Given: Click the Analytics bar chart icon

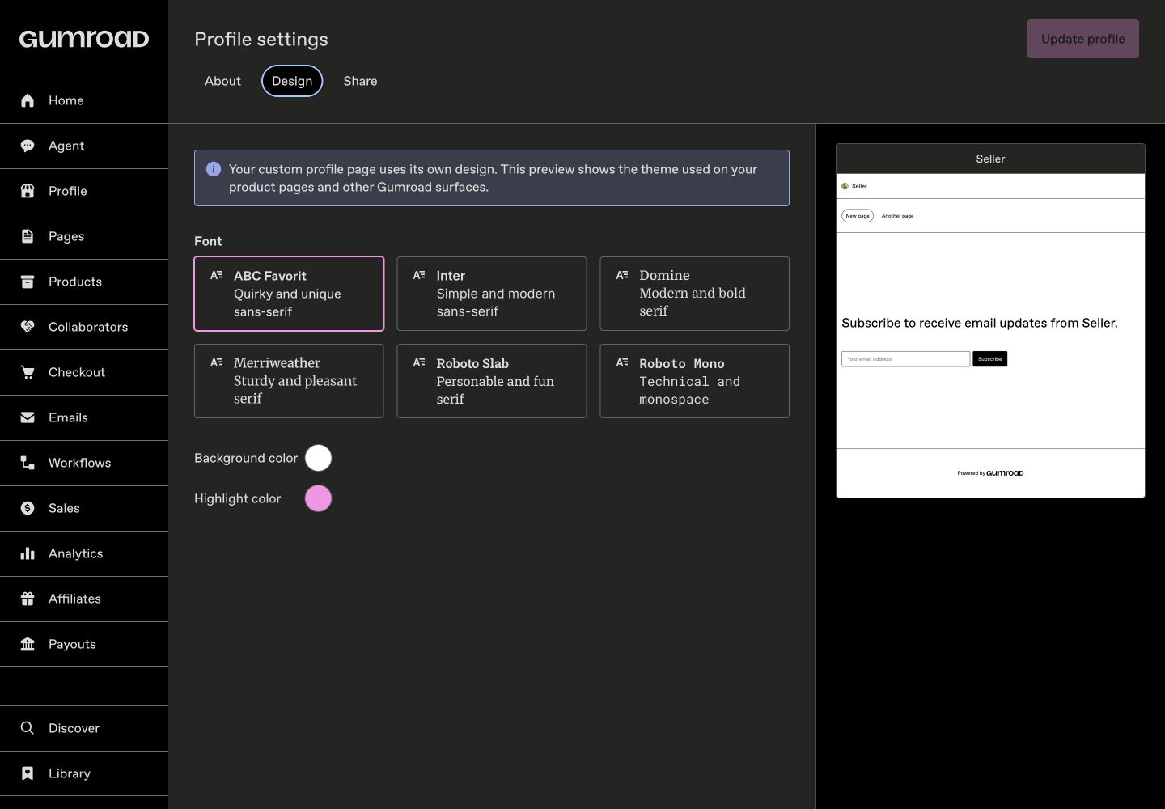Looking at the screenshot, I should click(x=28, y=553).
